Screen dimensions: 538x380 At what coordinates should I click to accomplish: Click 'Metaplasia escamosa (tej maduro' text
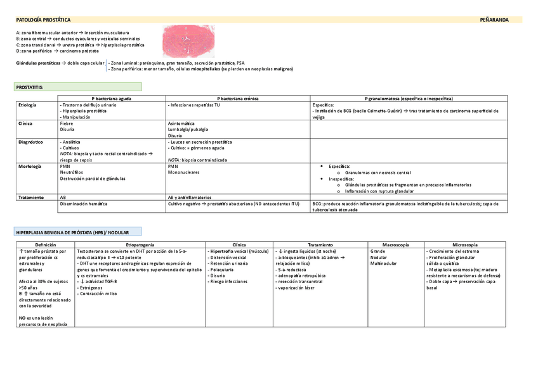tap(463, 270)
